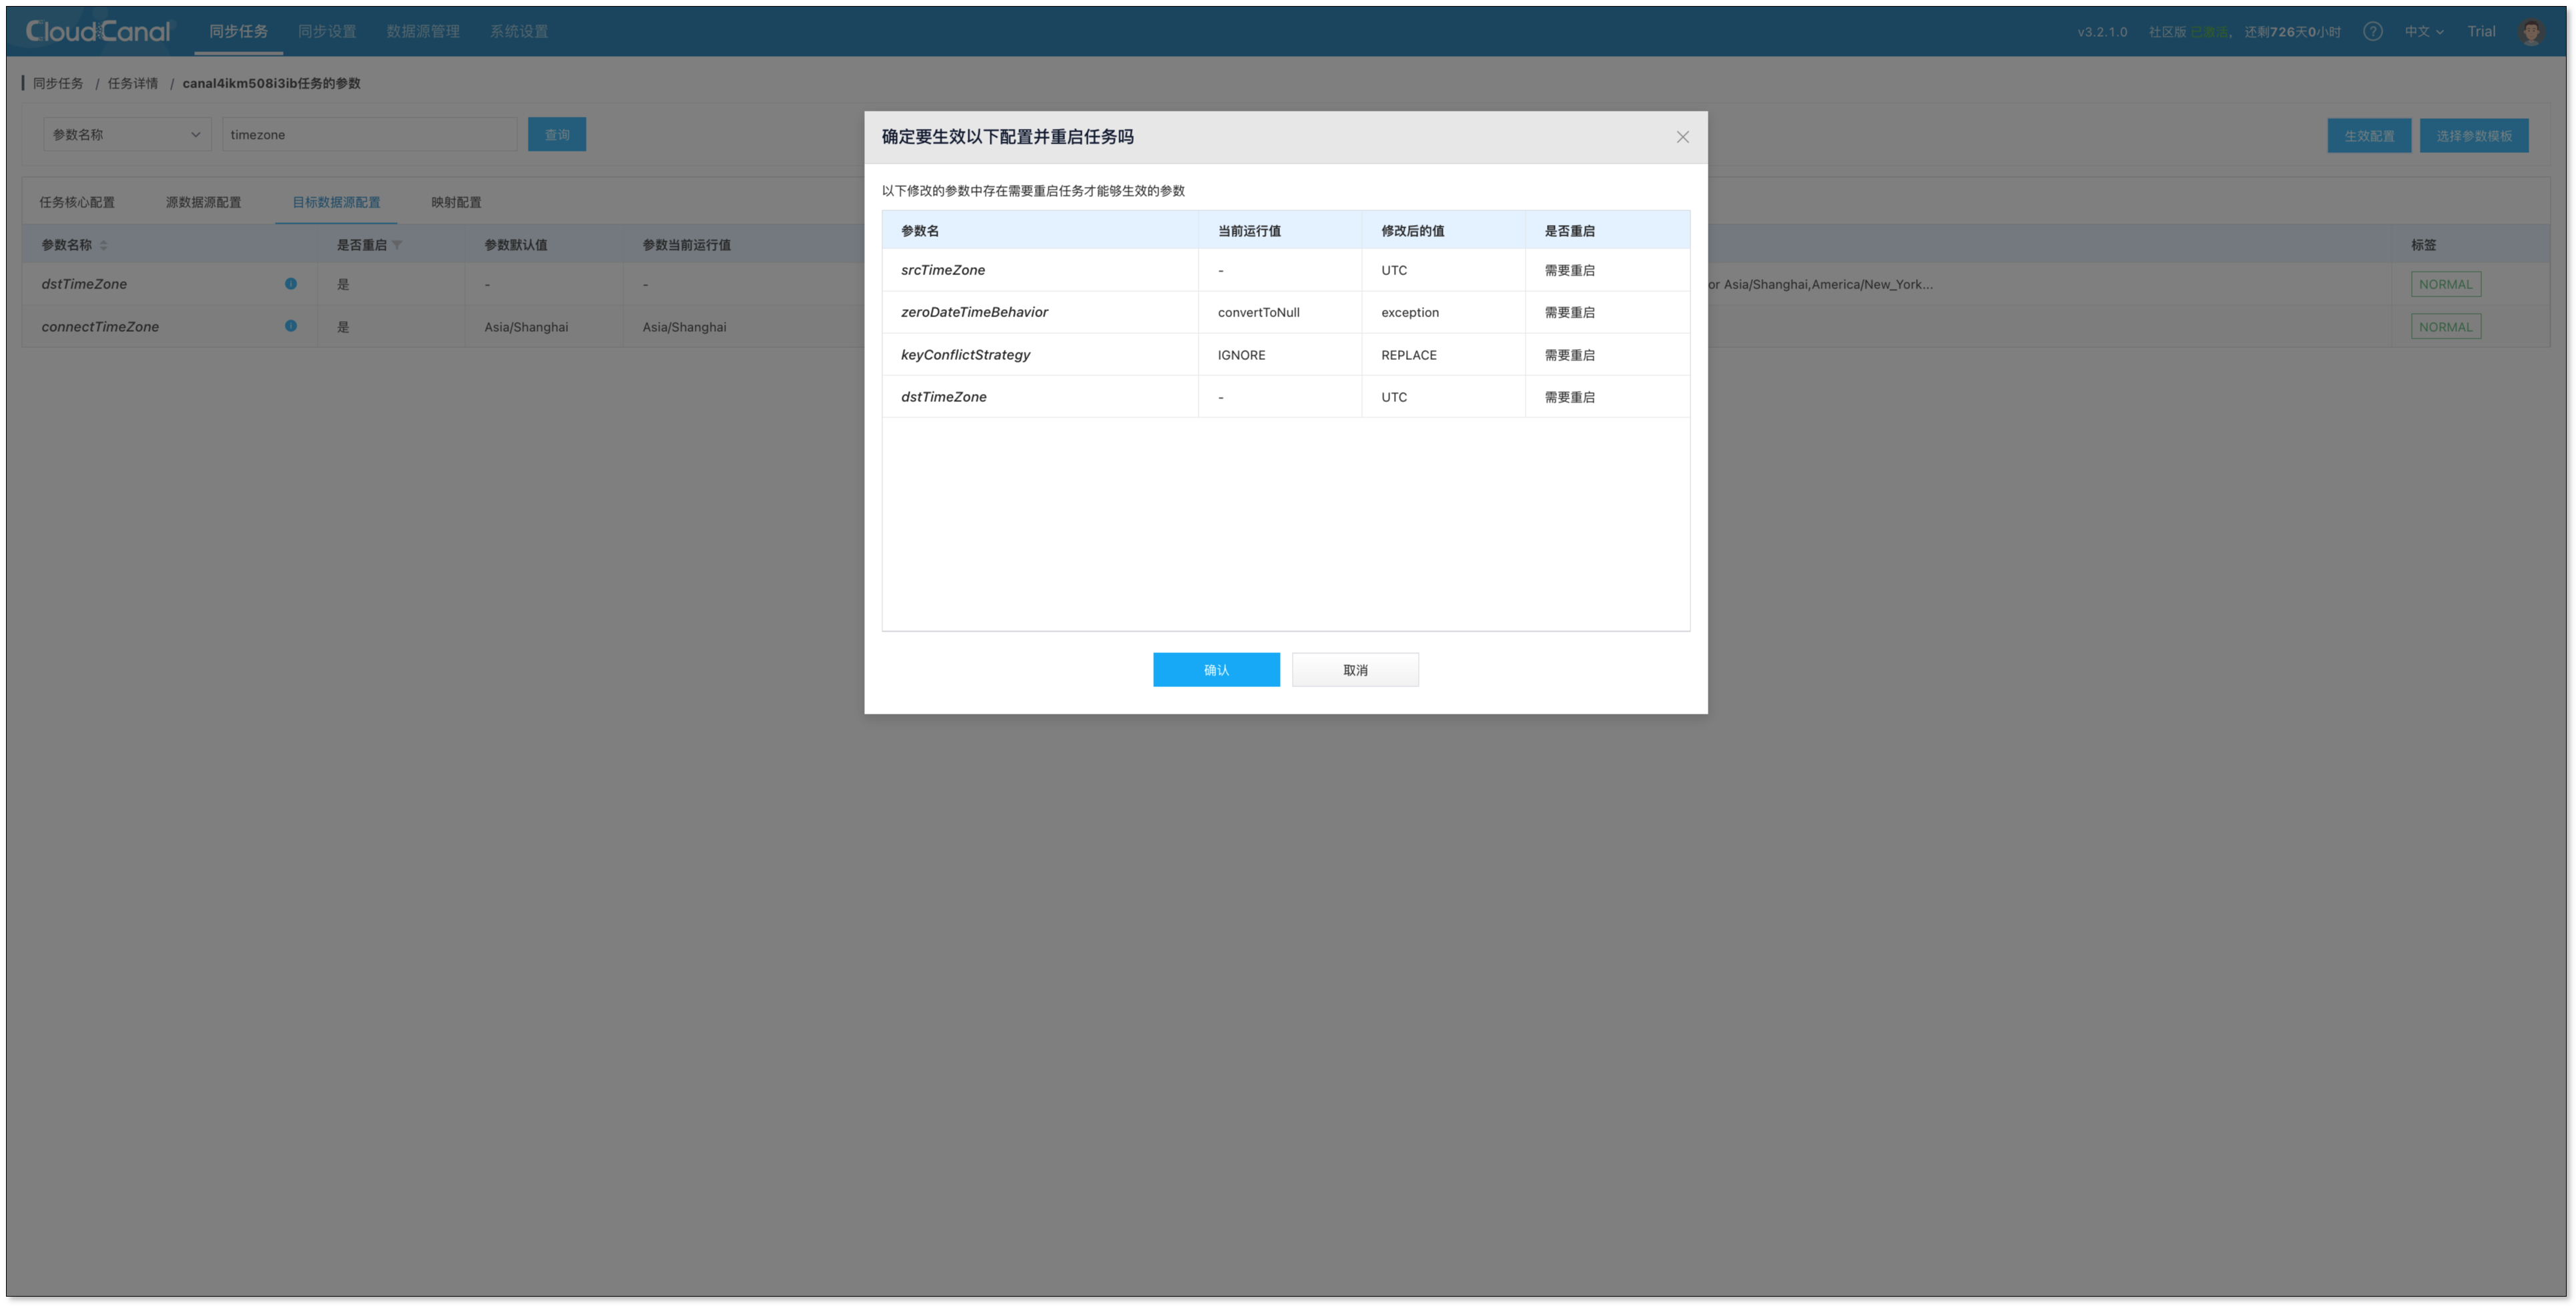Switch to 映射配置 tab
2576x1306 pixels.
point(456,202)
